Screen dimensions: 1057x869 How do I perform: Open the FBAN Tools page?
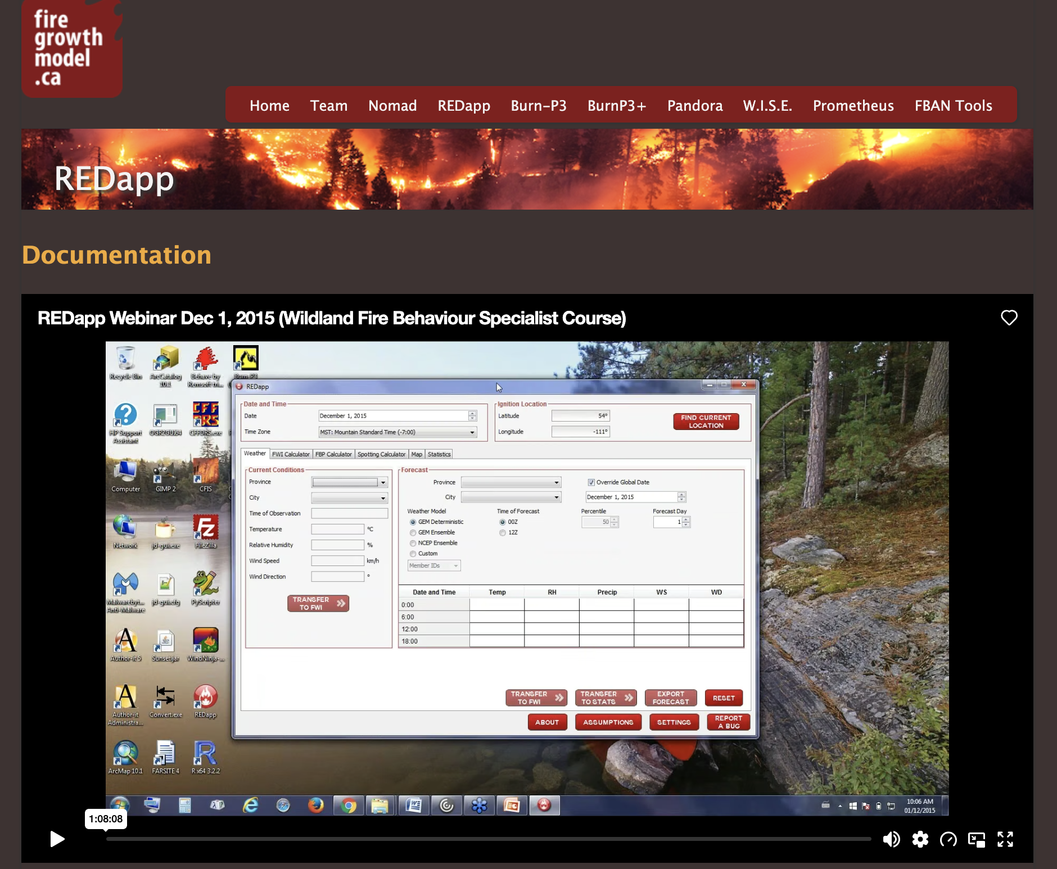tap(954, 106)
